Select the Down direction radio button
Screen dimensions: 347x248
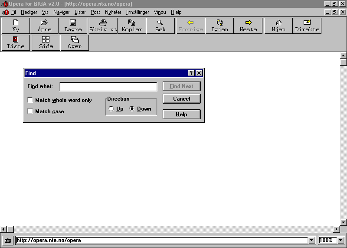click(x=132, y=109)
